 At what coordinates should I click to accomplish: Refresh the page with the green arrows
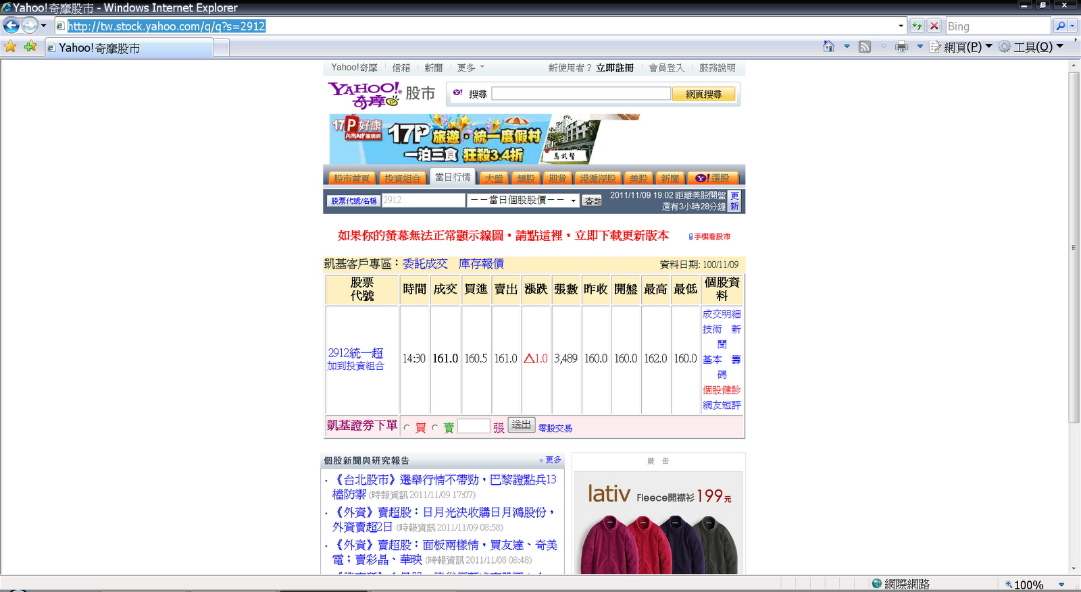[x=917, y=26]
